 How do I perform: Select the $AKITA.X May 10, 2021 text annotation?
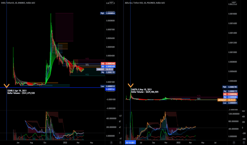(x=142, y=89)
